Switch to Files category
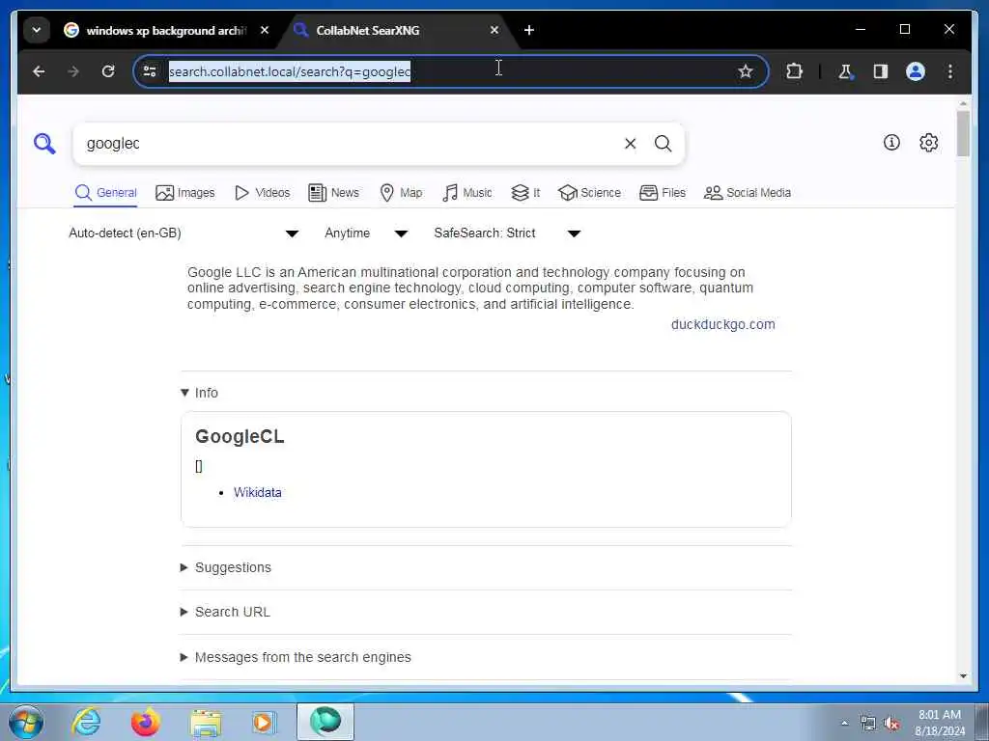 [663, 193]
